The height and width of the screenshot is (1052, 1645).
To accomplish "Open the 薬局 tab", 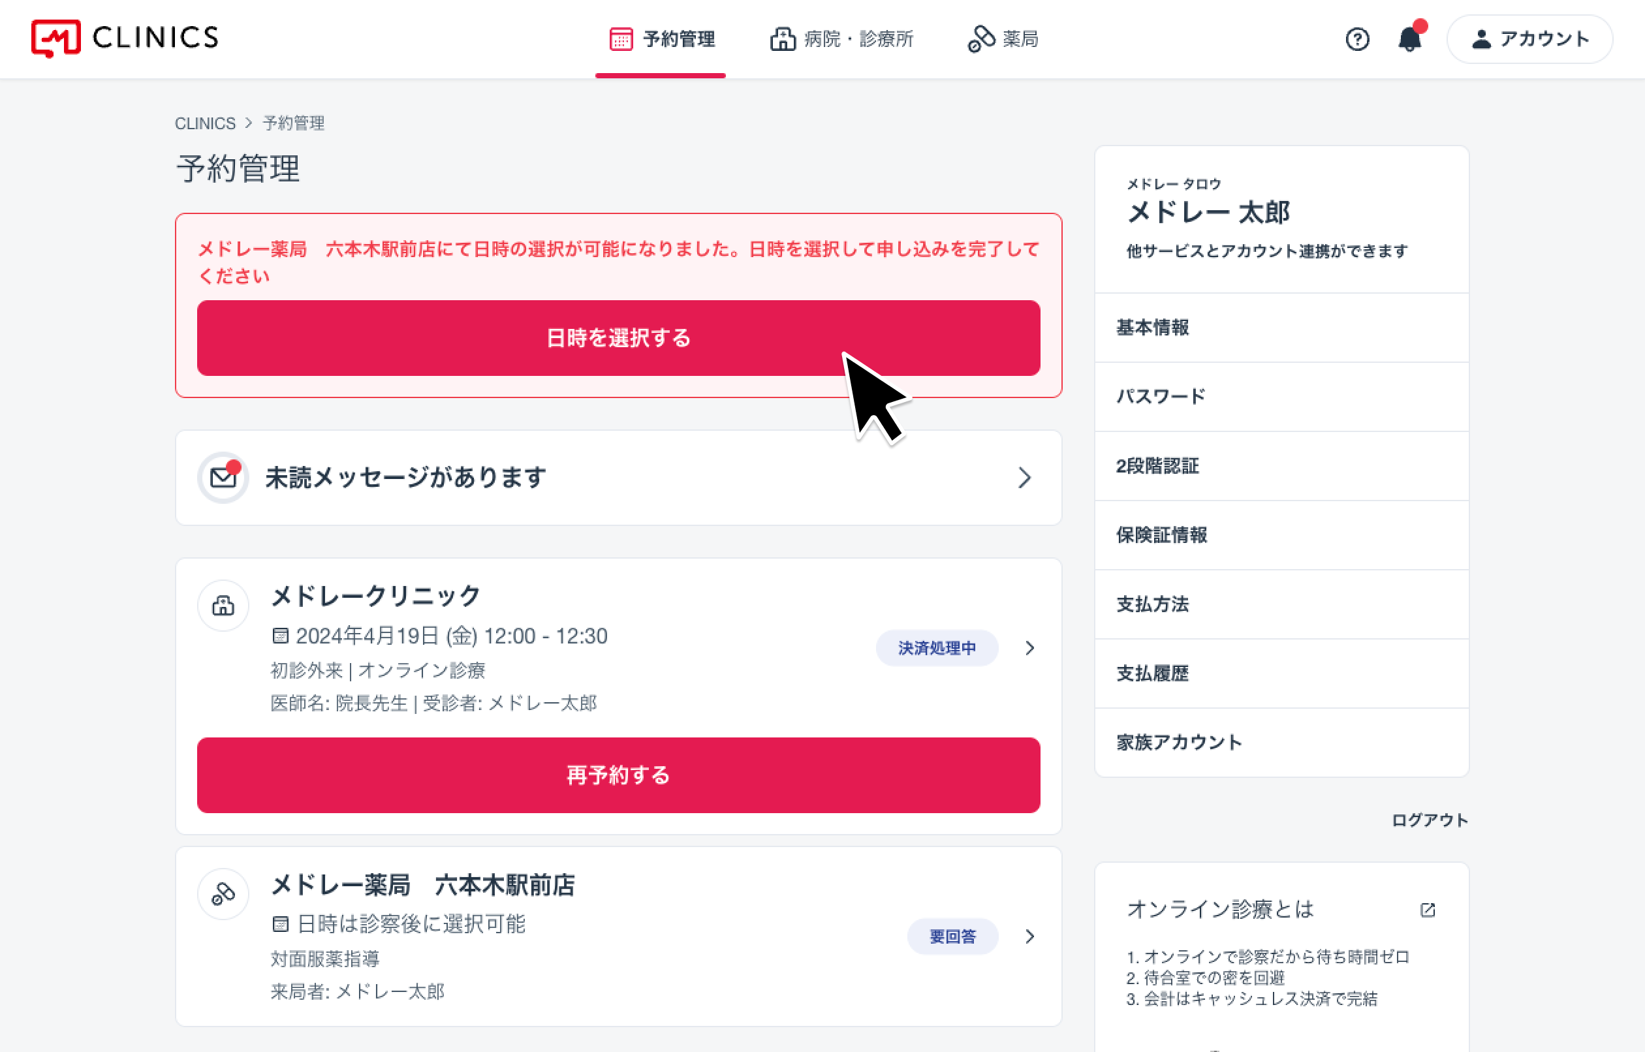I will (1003, 39).
